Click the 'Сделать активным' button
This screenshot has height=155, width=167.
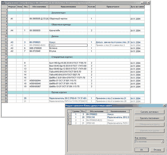pyautogui.click(x=149, y=112)
